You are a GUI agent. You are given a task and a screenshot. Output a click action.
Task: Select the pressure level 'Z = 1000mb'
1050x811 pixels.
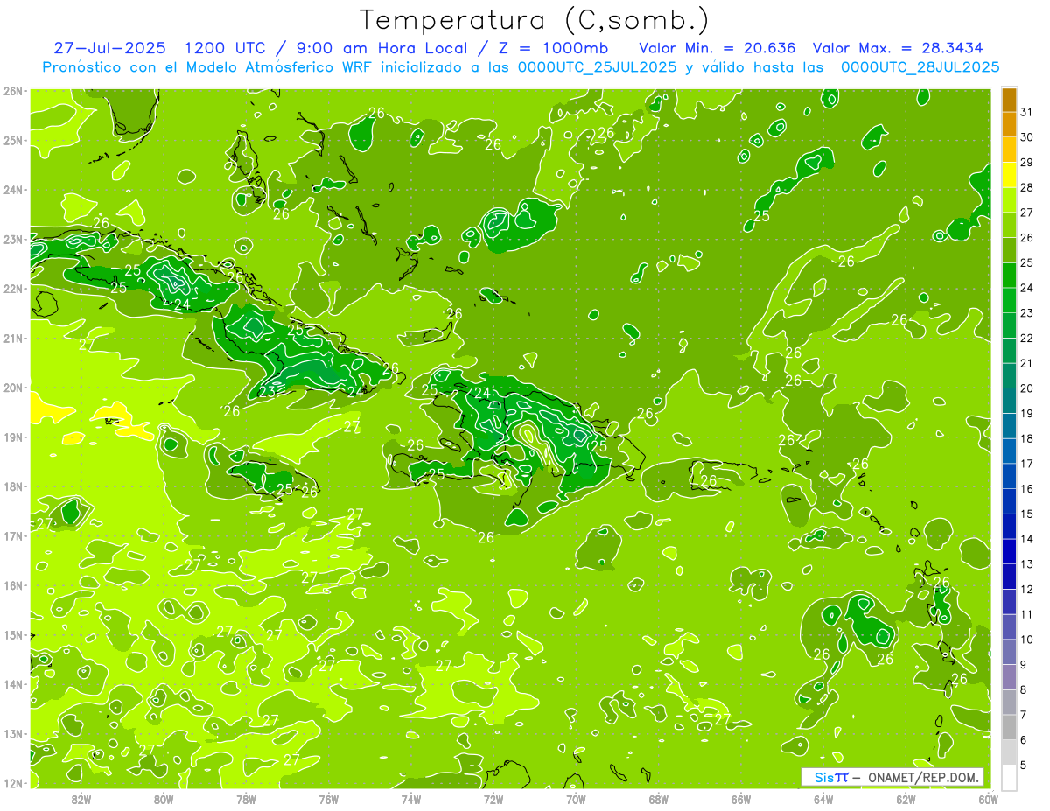[x=550, y=48]
